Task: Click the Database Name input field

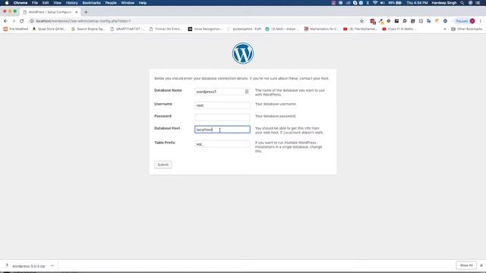Action: pyautogui.click(x=222, y=92)
